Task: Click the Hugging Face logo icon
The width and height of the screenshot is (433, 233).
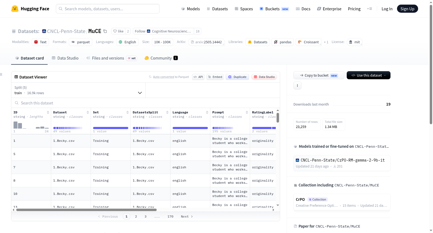Action: click(15, 9)
